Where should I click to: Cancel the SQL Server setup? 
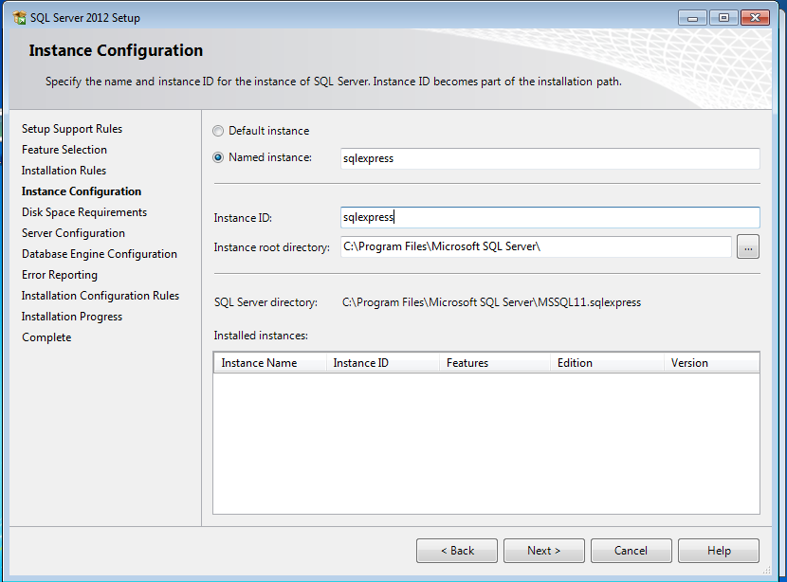coord(631,551)
